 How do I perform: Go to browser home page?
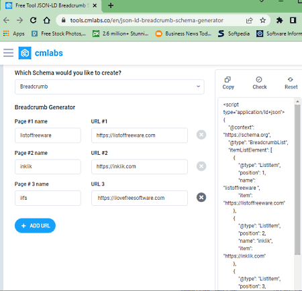46,20
